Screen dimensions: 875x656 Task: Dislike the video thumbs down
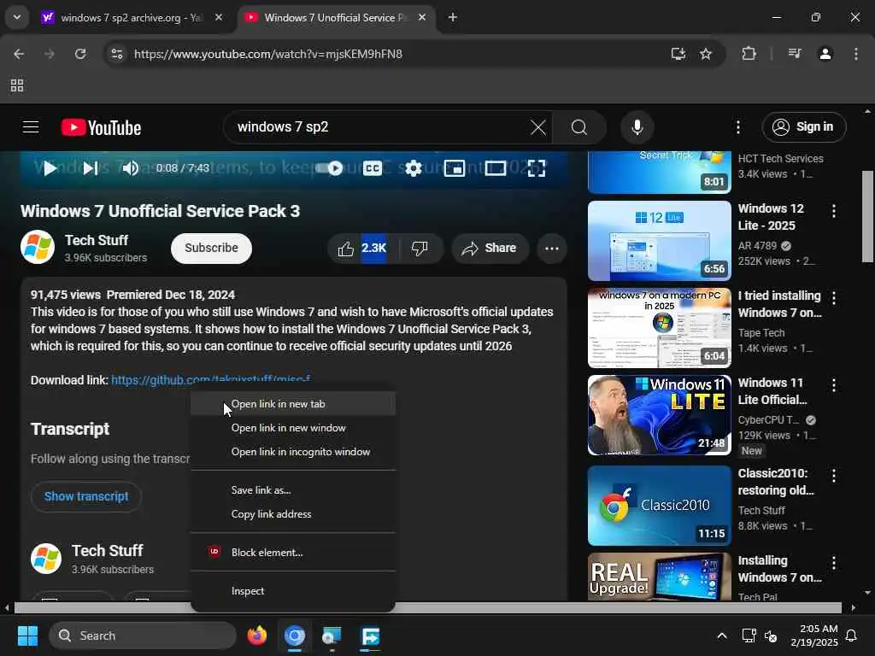coord(420,249)
